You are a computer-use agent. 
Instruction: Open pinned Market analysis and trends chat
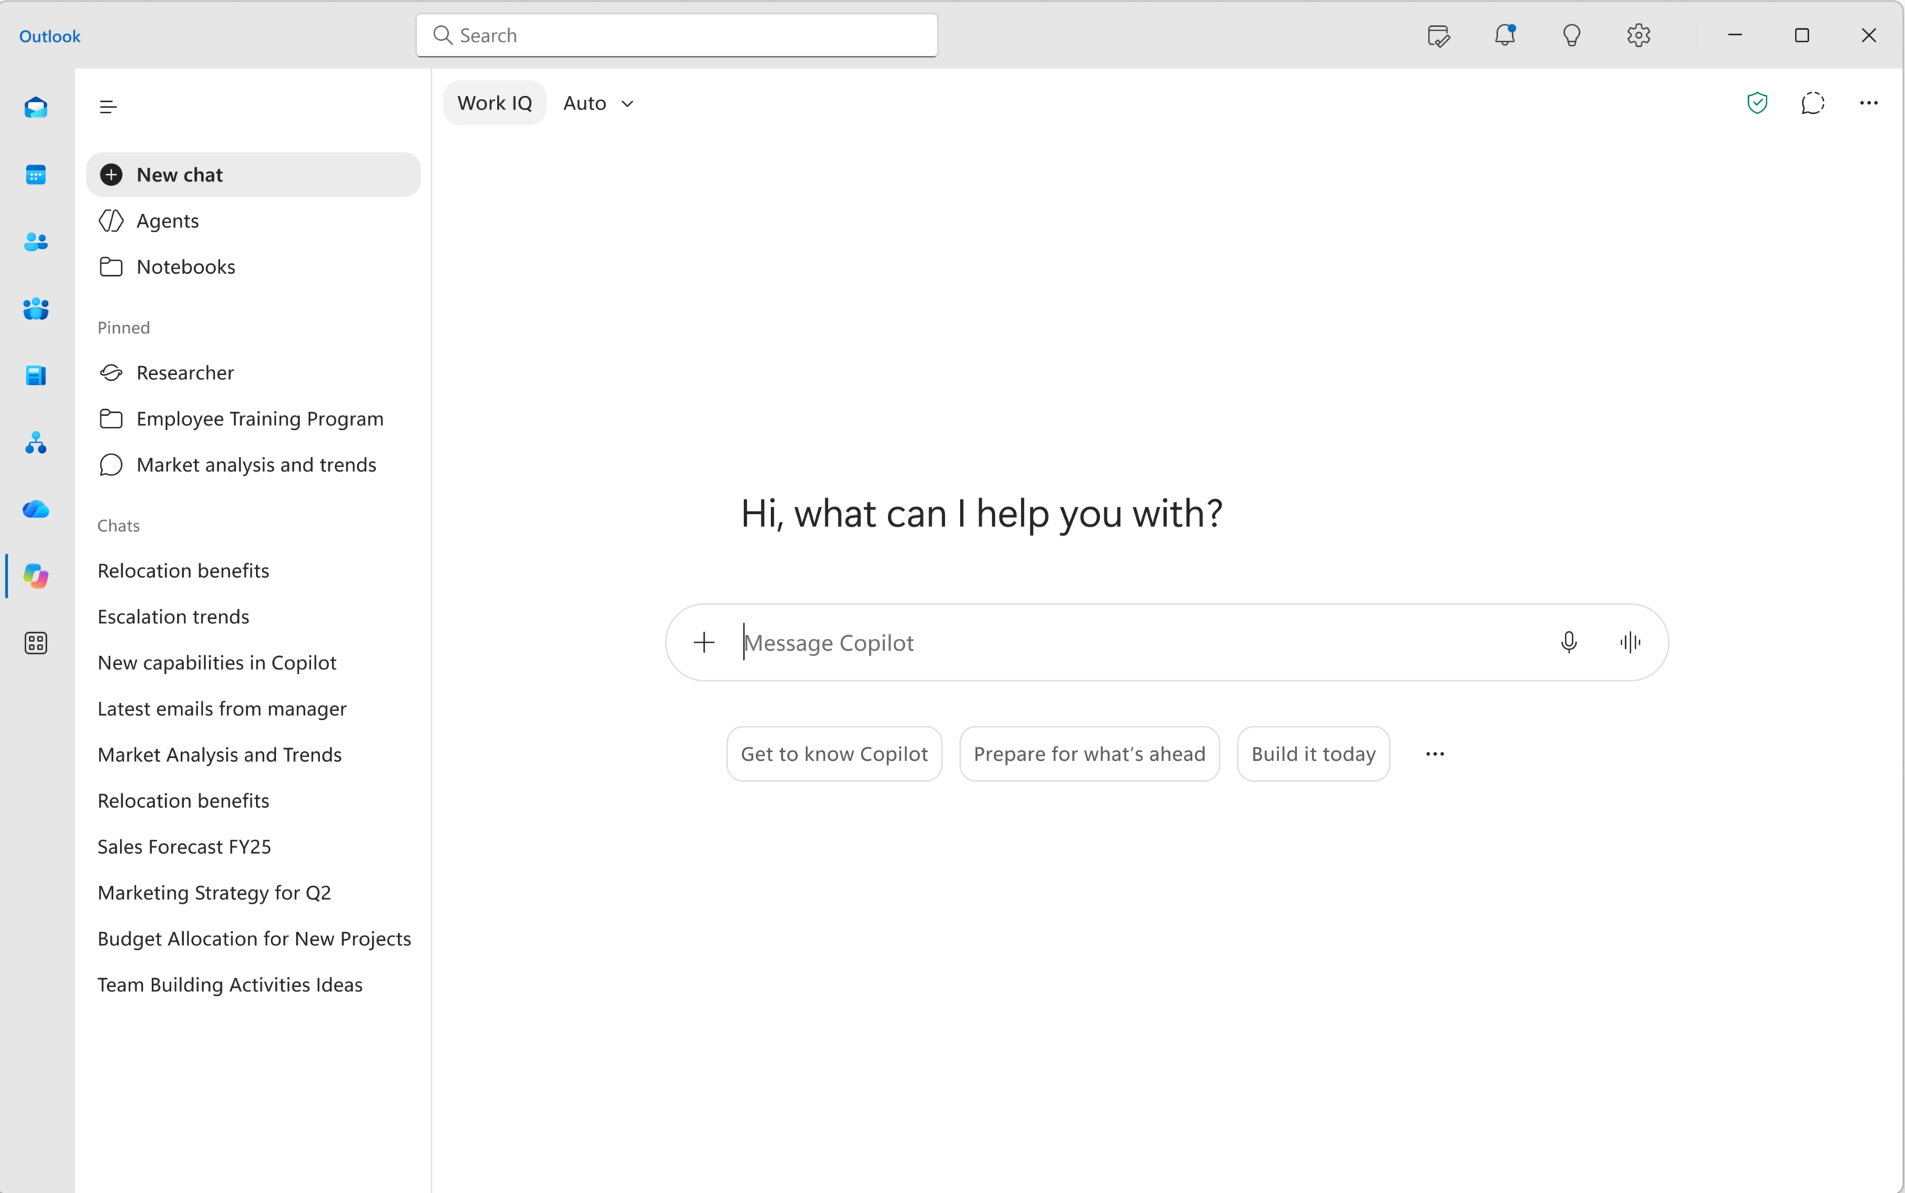click(254, 465)
